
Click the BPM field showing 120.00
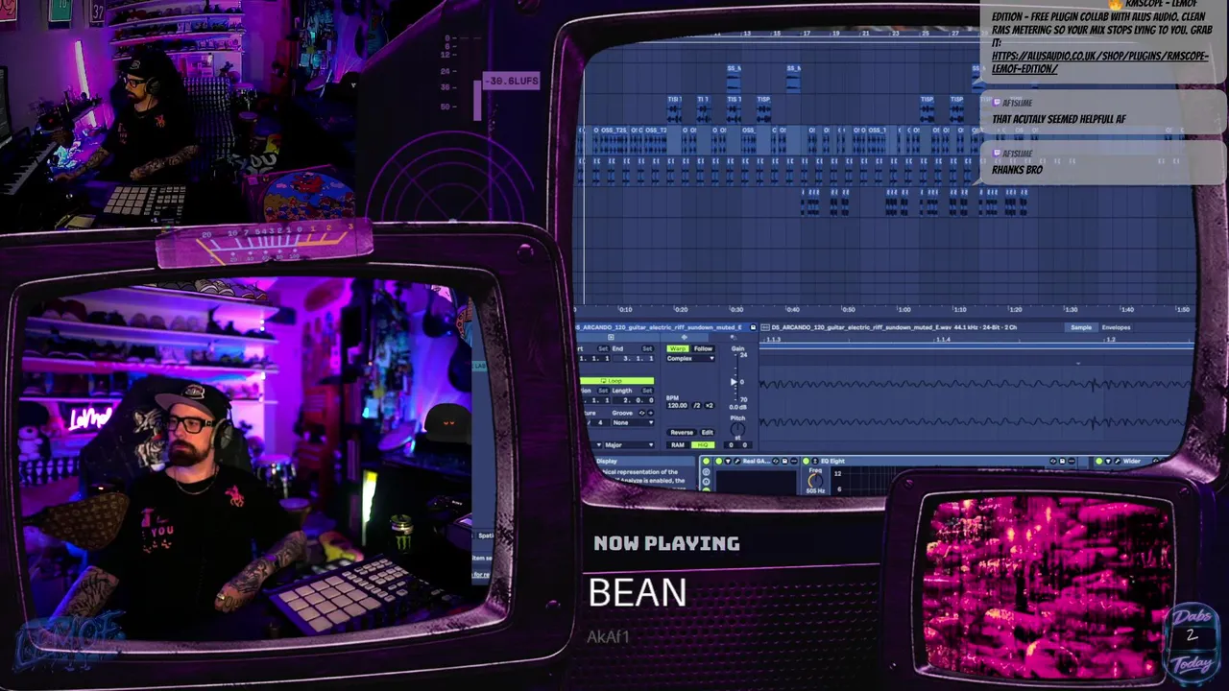pos(678,405)
